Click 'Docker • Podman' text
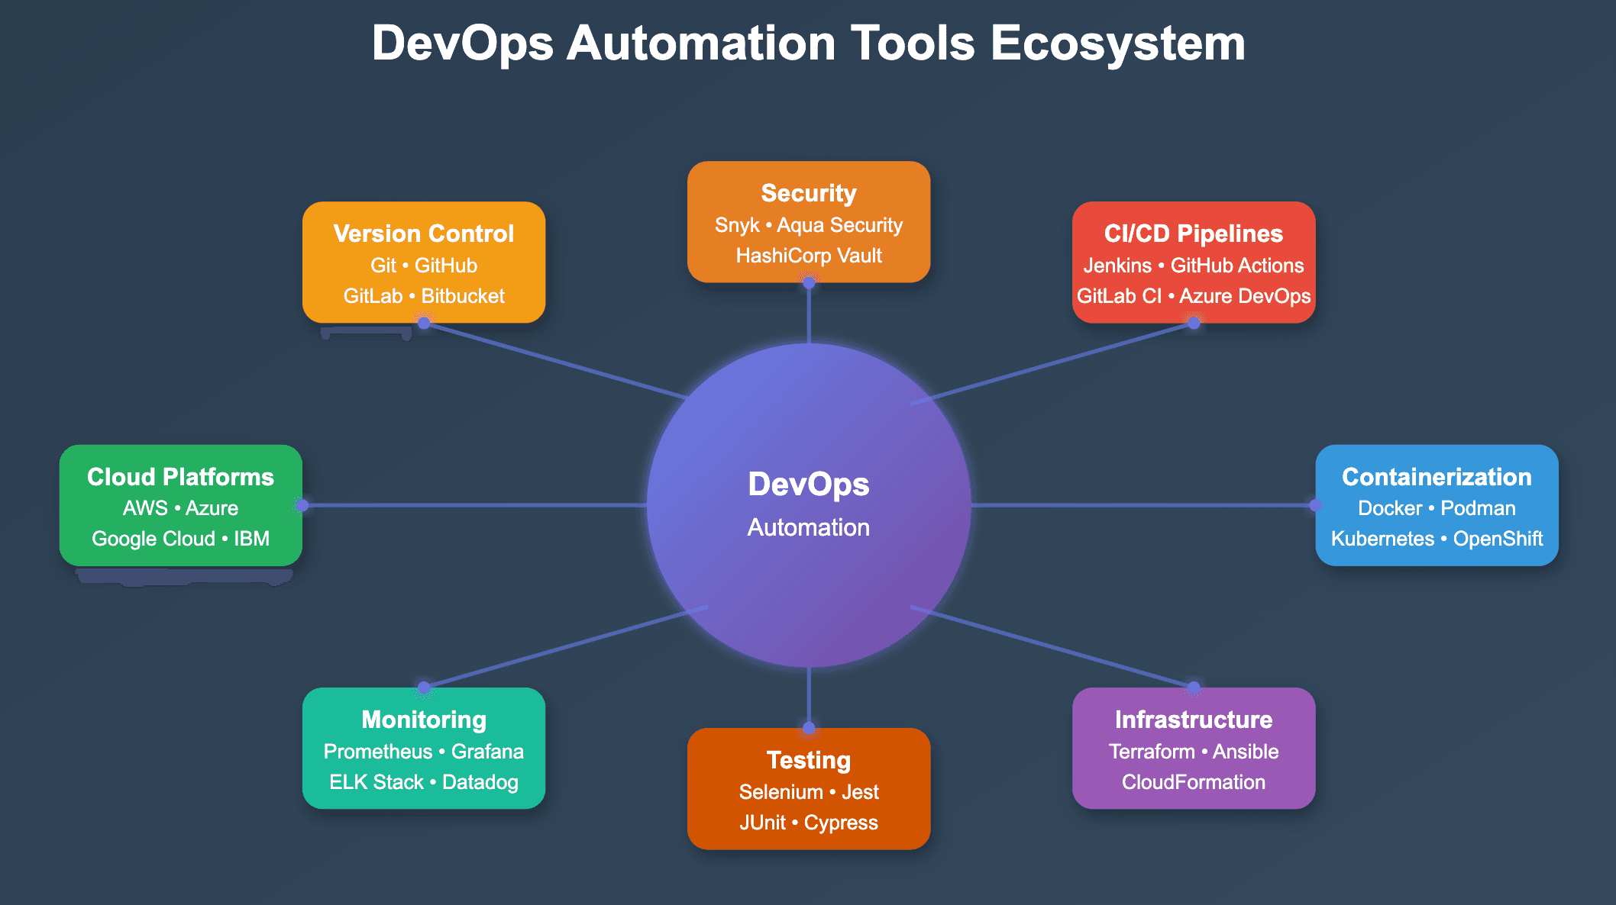Viewport: 1616px width, 905px height. tap(1437, 508)
